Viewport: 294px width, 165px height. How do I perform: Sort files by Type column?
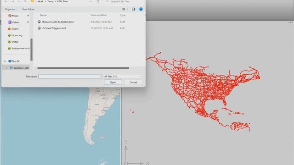point(123,15)
